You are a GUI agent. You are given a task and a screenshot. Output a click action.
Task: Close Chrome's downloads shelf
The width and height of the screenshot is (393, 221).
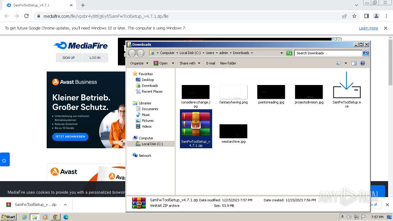click(387, 205)
